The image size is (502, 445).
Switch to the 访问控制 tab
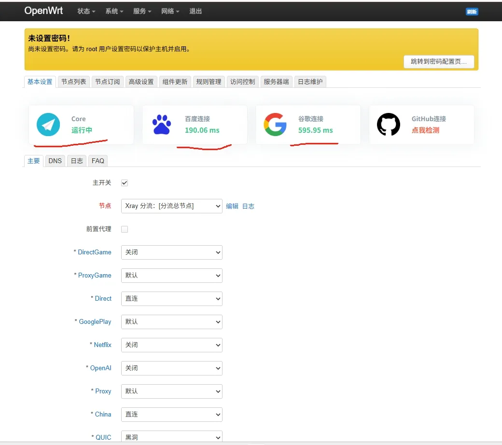click(x=243, y=82)
